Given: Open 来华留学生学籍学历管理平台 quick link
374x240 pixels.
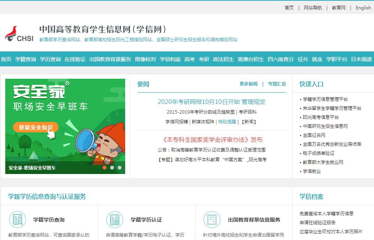Looking at the screenshot, I should [x=332, y=108].
